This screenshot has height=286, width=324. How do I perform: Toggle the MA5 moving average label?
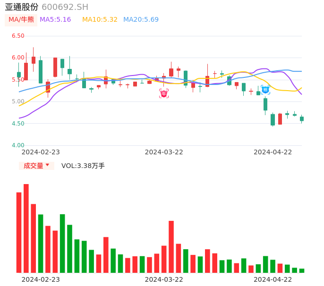(x=55, y=20)
